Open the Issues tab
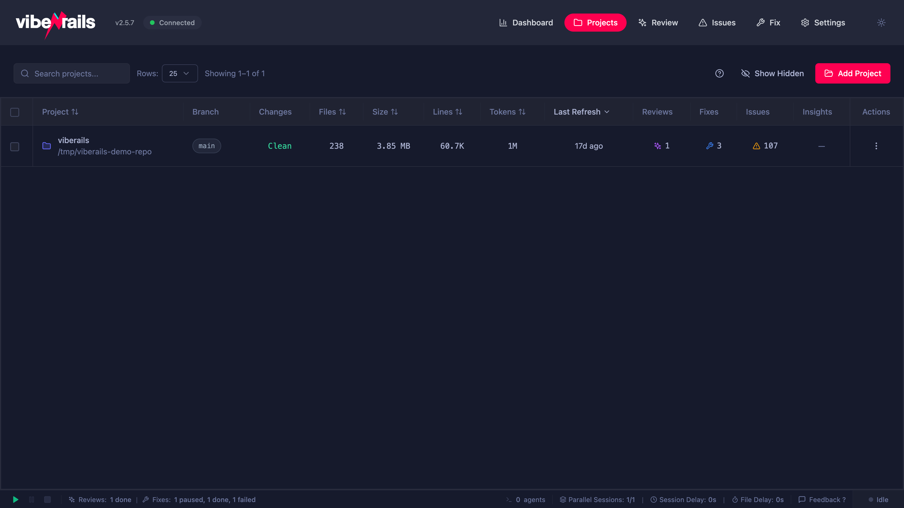This screenshot has height=508, width=904. click(717, 23)
